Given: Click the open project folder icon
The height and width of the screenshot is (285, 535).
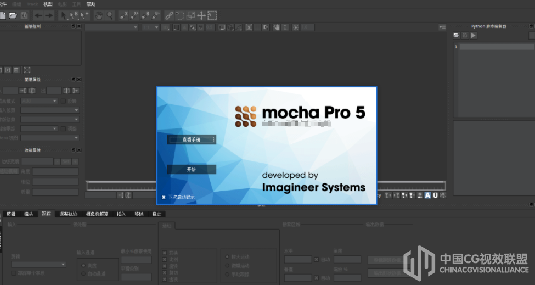Looking at the screenshot, I should click(13, 15).
